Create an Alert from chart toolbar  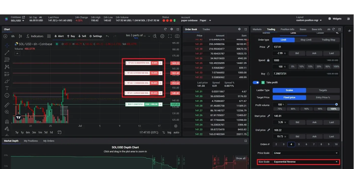coord(59,36)
